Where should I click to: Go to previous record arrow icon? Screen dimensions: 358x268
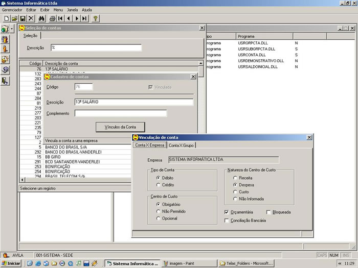click(69, 18)
